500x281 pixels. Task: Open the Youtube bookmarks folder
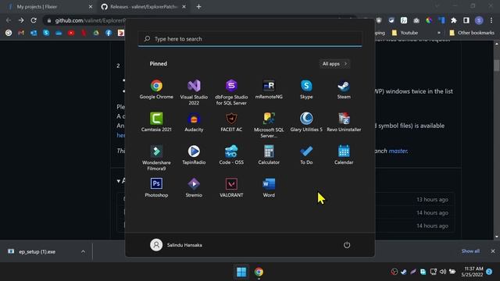[405, 33]
